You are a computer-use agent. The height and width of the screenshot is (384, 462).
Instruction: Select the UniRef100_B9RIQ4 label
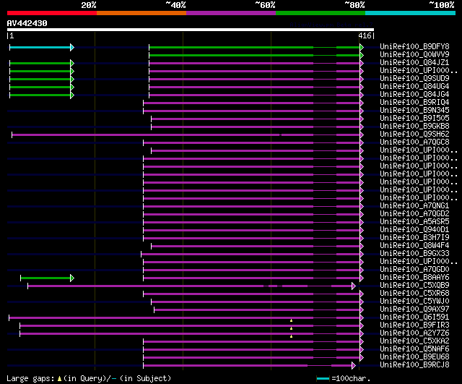[414, 102]
